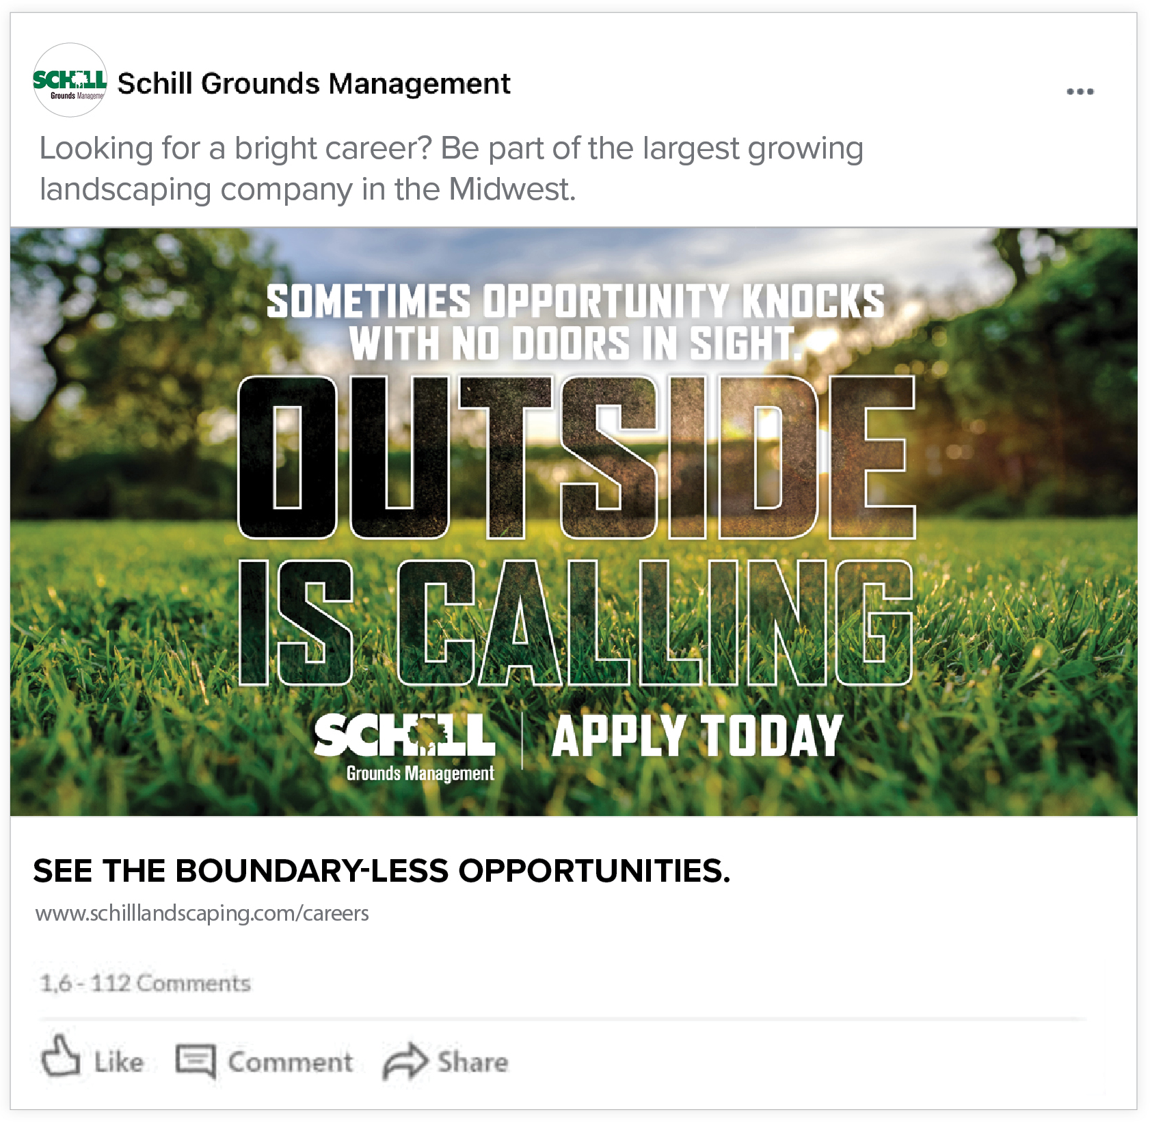1150x1123 pixels.
Task: Click 'Sometimes opportunity knocks' tagline in image
Action: tap(575, 301)
